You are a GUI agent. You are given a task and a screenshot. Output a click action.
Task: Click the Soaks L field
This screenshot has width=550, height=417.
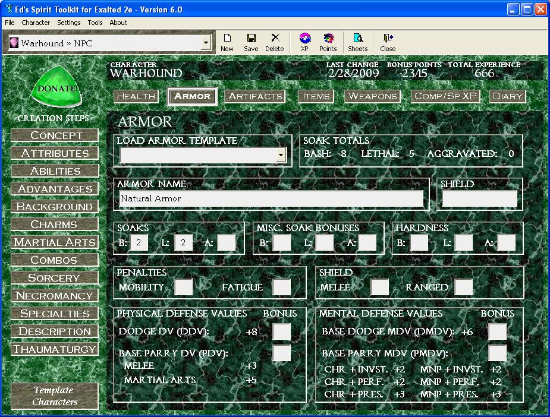[184, 242]
